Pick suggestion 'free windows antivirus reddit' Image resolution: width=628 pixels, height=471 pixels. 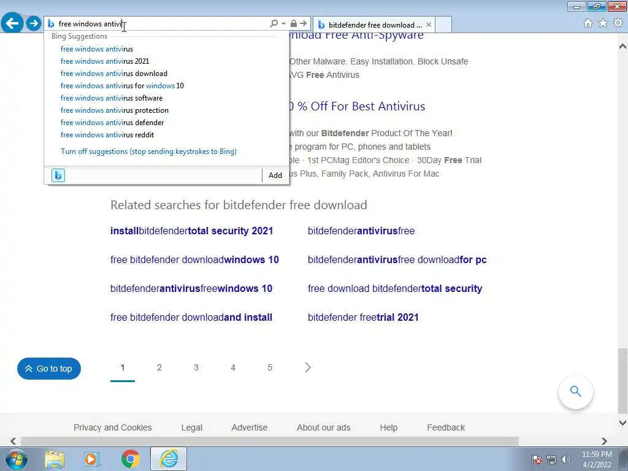coord(107,135)
